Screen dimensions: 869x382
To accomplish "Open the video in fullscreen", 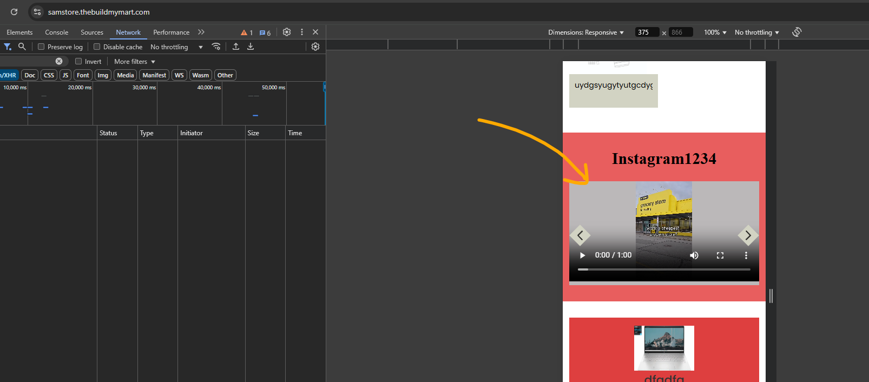I will click(720, 255).
